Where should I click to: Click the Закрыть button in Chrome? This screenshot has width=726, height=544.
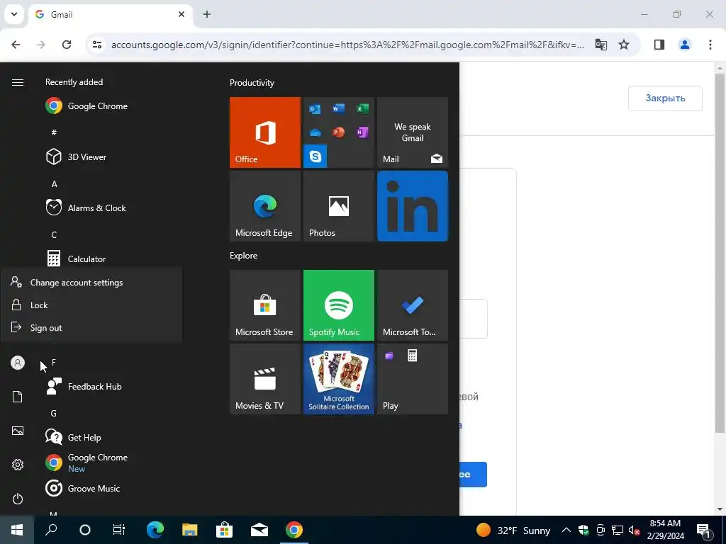click(665, 98)
